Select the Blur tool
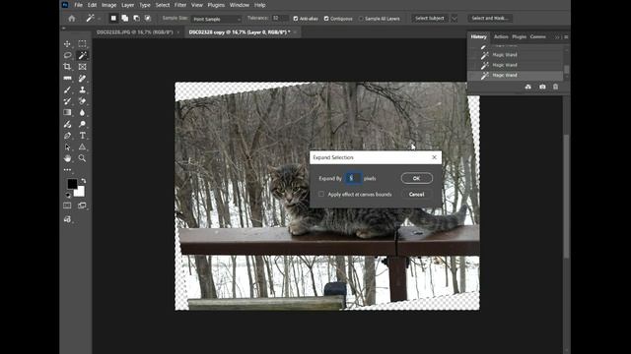Image resolution: width=631 pixels, height=354 pixels. (x=82, y=113)
